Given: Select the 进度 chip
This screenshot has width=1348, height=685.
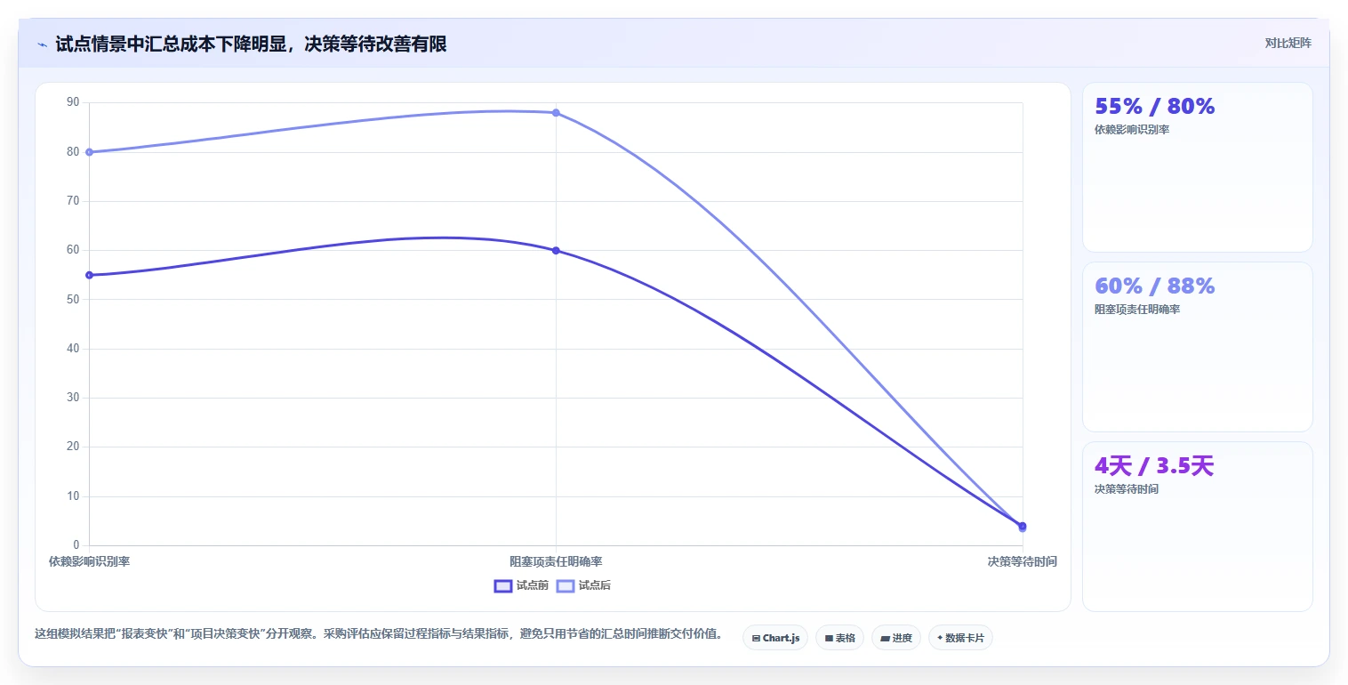Looking at the screenshot, I should 896,638.
